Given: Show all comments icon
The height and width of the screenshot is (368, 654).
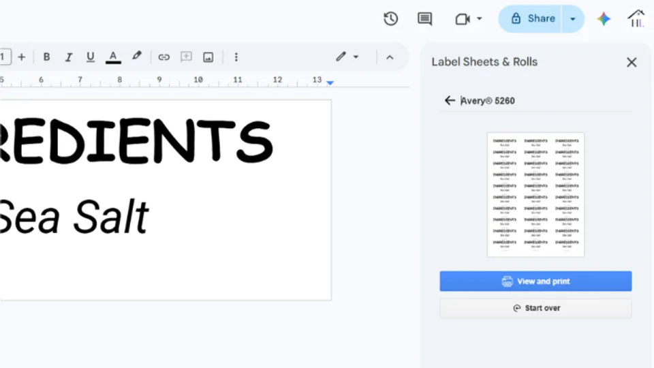Looking at the screenshot, I should [x=424, y=19].
